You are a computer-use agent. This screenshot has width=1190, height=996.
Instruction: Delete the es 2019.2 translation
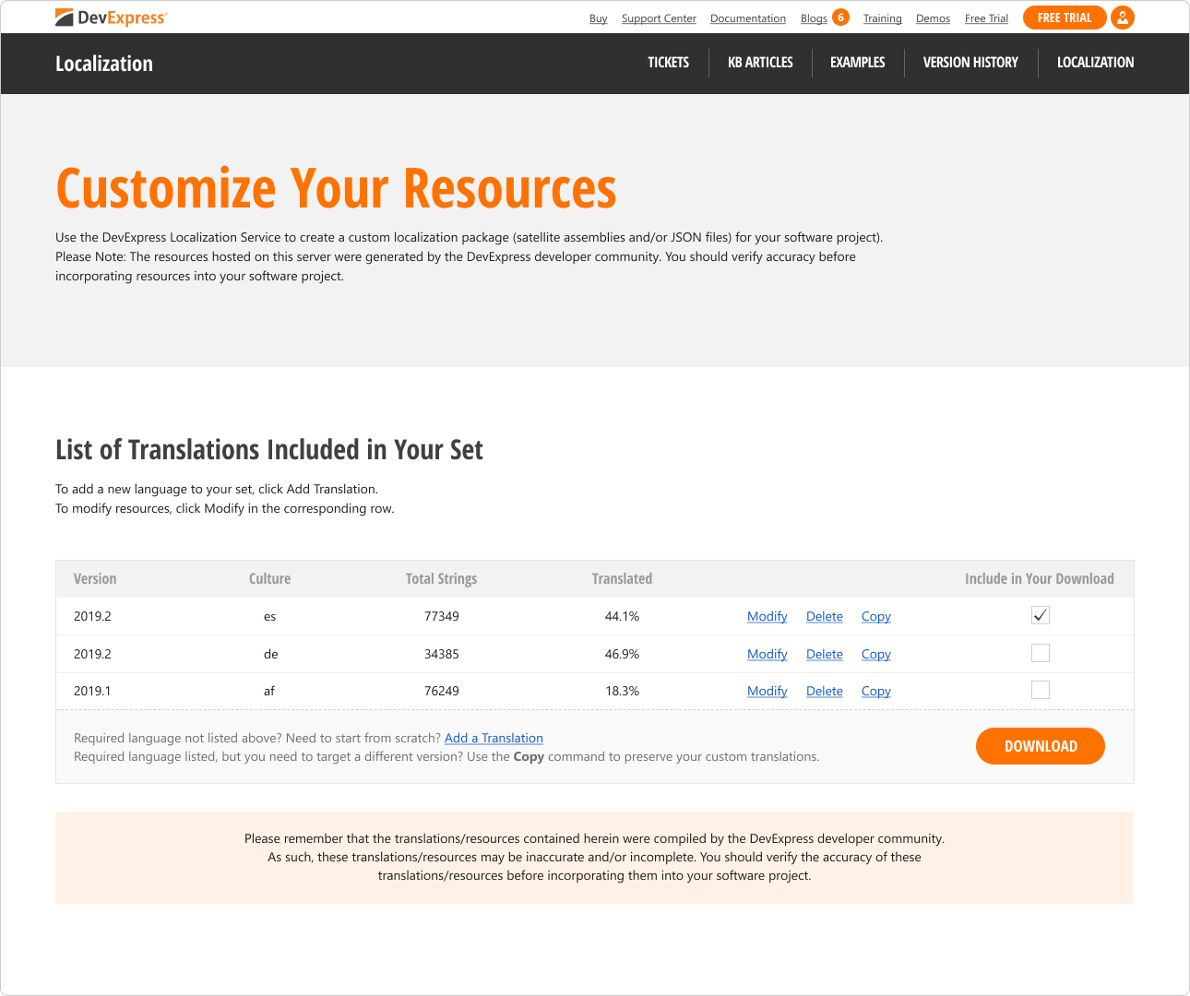click(x=825, y=616)
